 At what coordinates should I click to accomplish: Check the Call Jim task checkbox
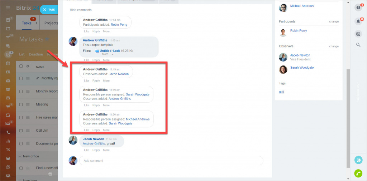(21, 131)
